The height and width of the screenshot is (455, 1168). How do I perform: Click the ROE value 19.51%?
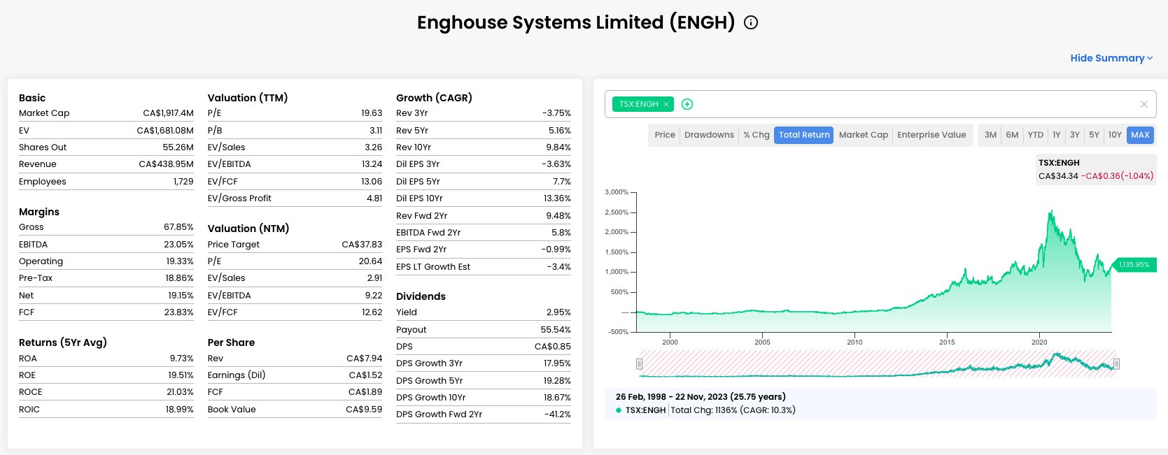click(180, 375)
